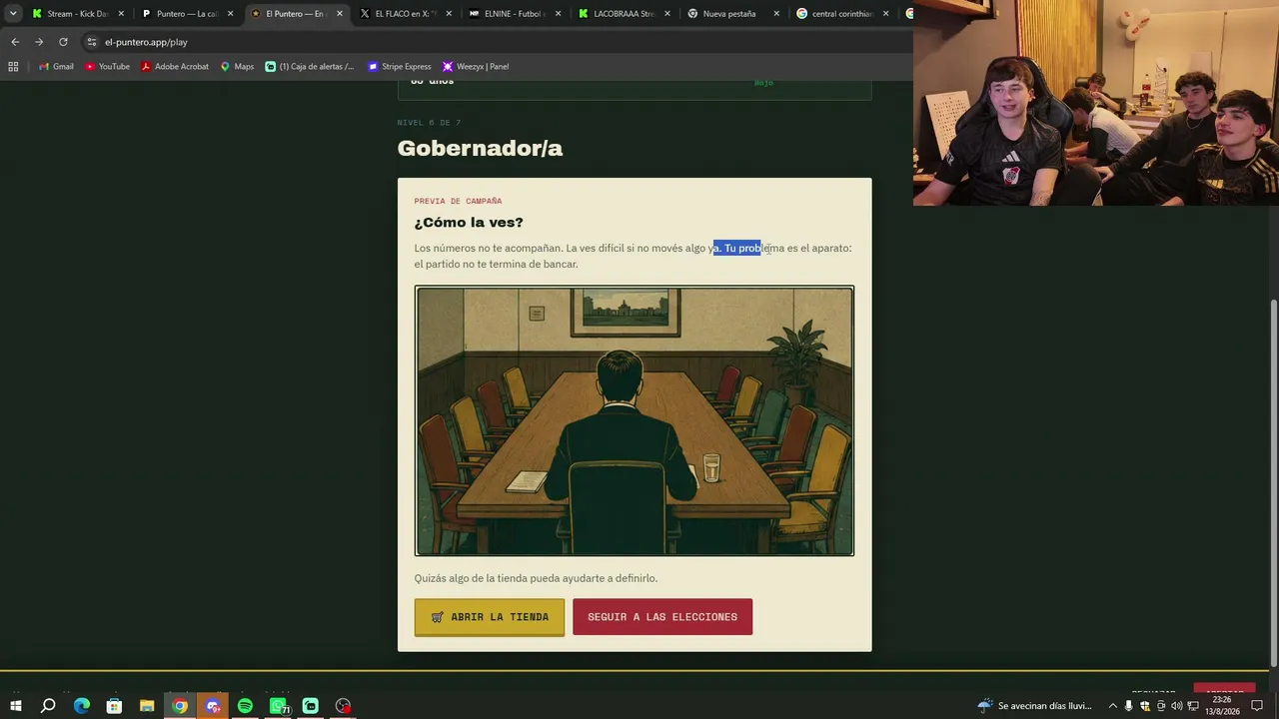Switch to the Nueva pestaña tab

pyautogui.click(x=732, y=14)
